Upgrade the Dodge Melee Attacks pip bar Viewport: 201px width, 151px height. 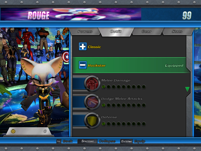tap(123, 105)
